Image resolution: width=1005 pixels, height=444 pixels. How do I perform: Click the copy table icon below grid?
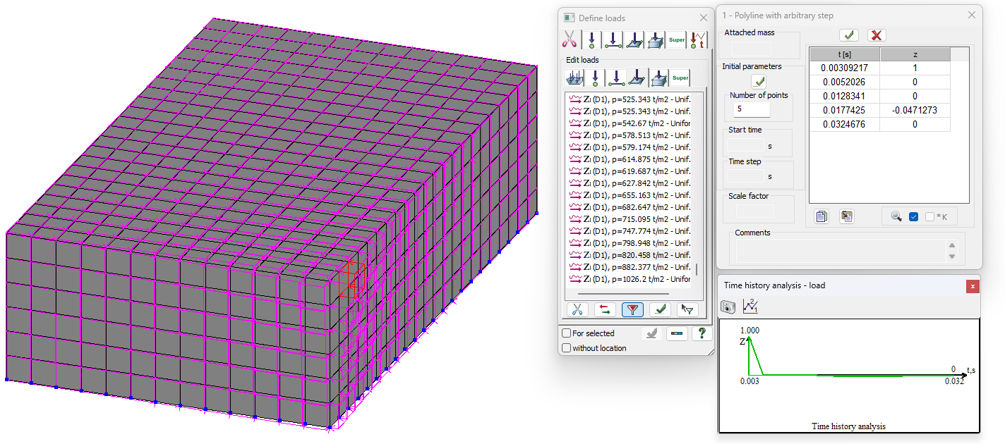pyautogui.click(x=822, y=216)
